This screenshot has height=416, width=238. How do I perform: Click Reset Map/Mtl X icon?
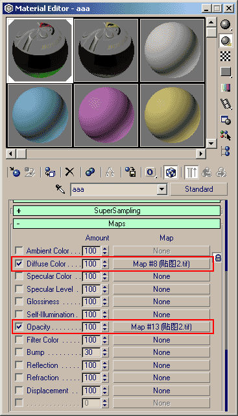pyautogui.click(x=70, y=172)
